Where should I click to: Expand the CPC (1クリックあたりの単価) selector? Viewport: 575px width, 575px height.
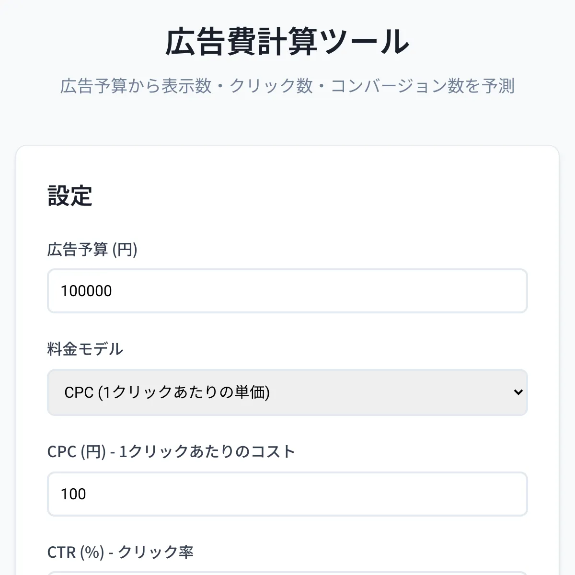pos(287,392)
